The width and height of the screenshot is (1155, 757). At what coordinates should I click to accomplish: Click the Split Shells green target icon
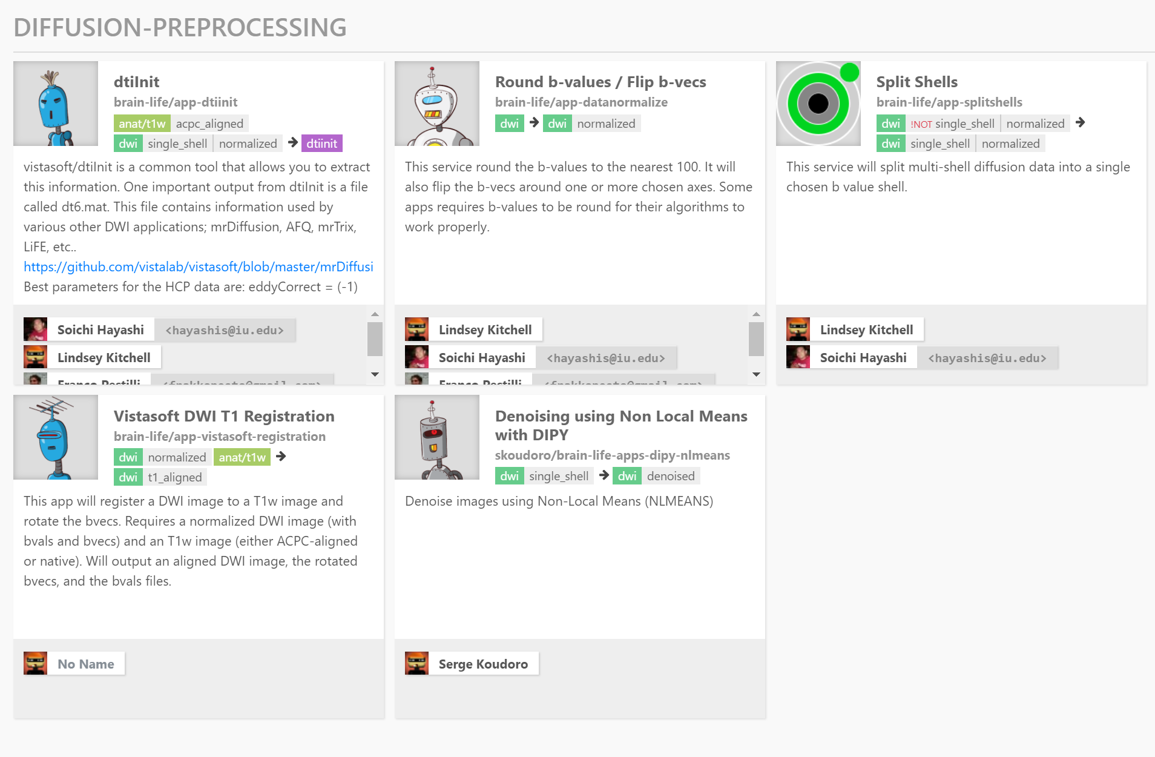point(818,103)
